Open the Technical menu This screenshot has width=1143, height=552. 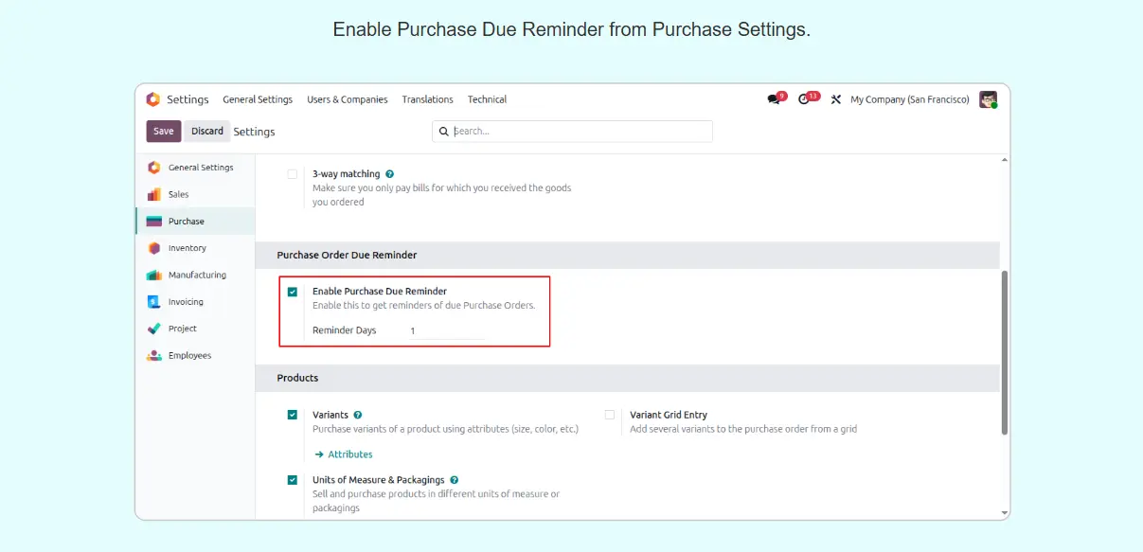pos(487,99)
